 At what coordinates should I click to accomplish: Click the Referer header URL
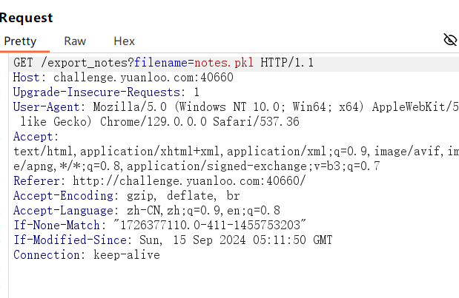(188, 181)
